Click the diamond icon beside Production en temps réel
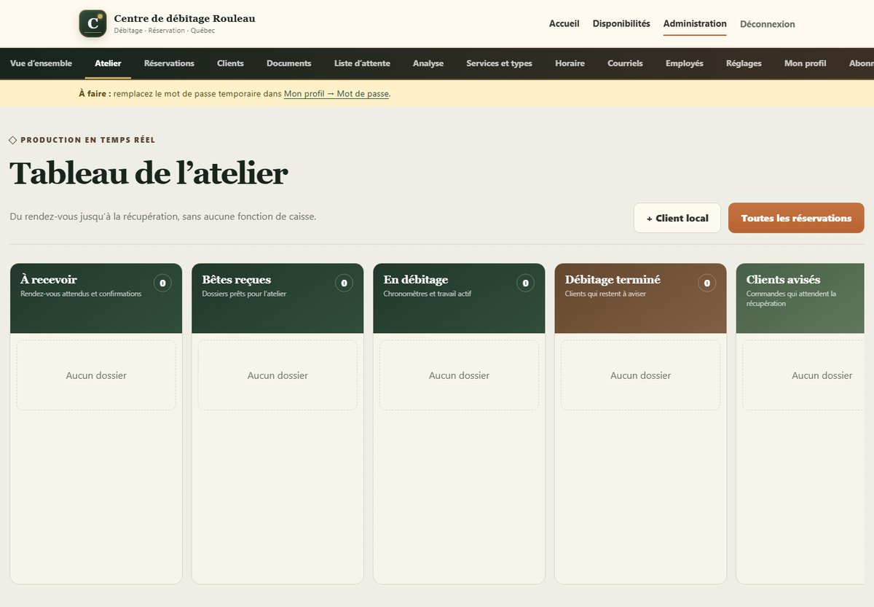 (x=13, y=140)
